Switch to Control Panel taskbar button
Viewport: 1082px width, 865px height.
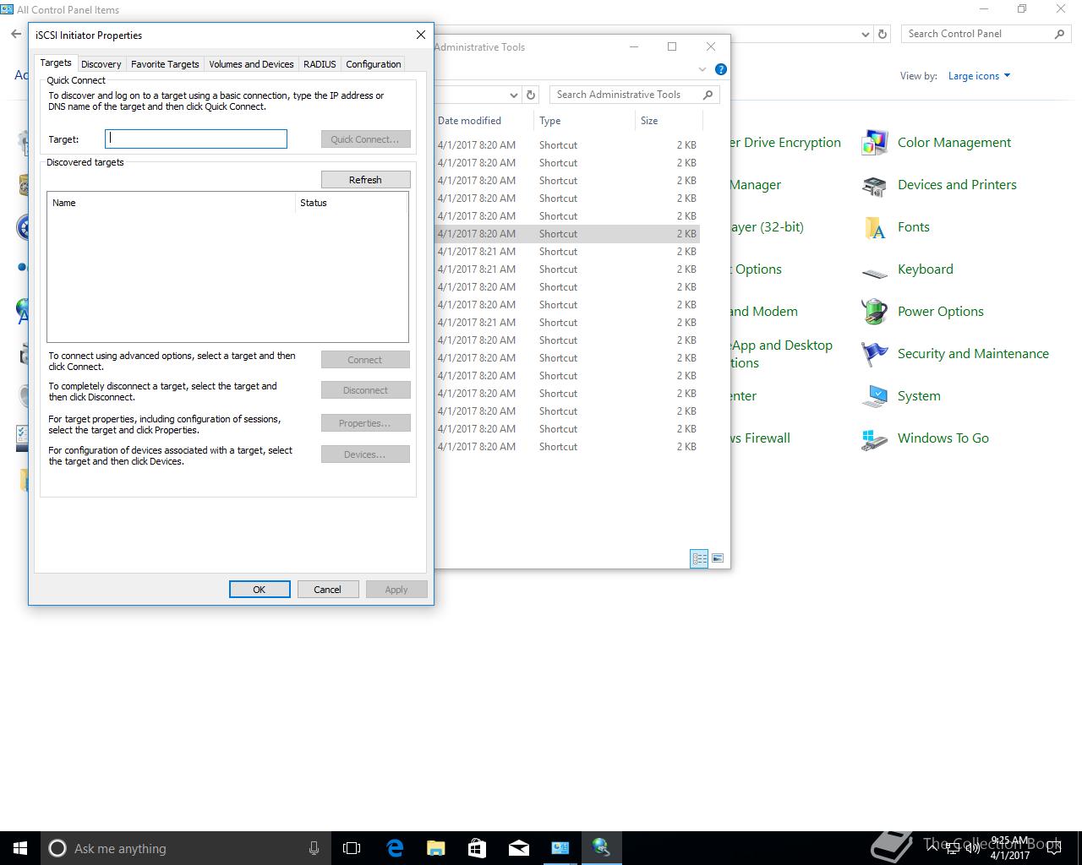click(560, 848)
